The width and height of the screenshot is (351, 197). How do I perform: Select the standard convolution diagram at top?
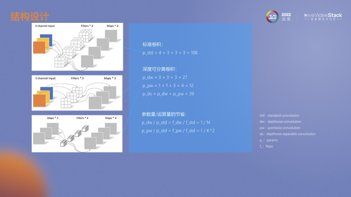(77, 47)
